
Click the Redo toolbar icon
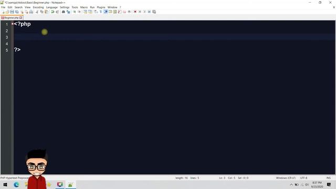tap(57, 12)
